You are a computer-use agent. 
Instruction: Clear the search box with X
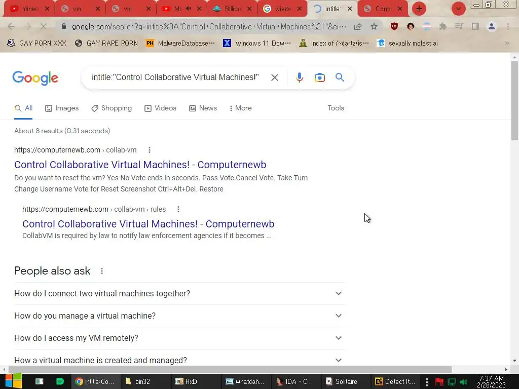click(x=274, y=77)
